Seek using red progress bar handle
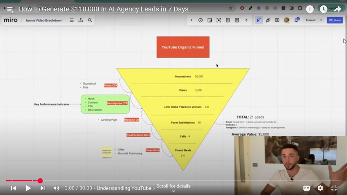 click(40, 181)
